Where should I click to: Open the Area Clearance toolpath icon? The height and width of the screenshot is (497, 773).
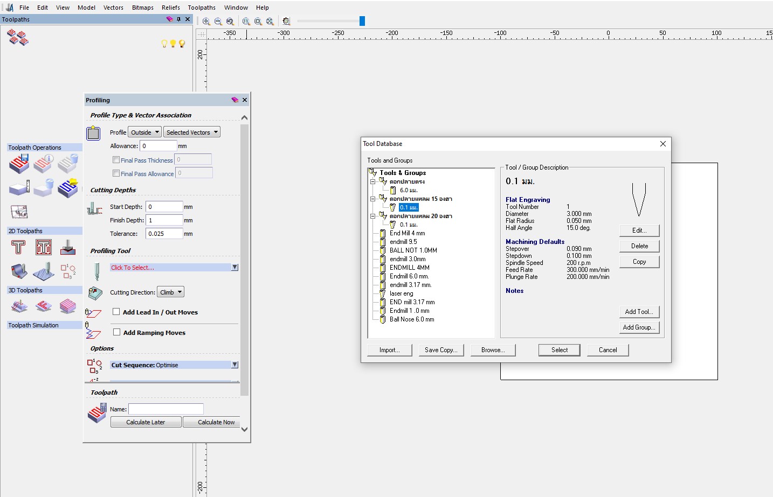(44, 247)
